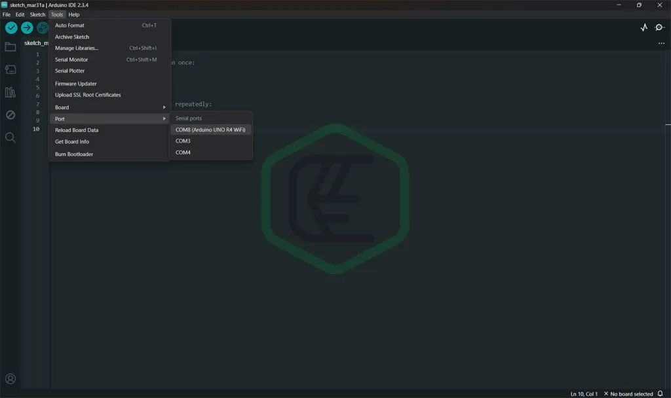Image resolution: width=671 pixels, height=398 pixels.
Task: Click the Verify checkmark button
Action: (11, 27)
